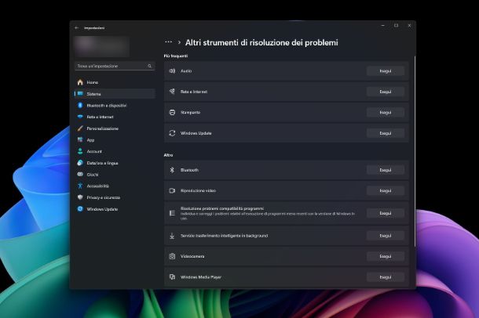Viewport: 479px width, 318px height.
Task: Click Esegui for Servizio trasferimento intelligente
Action: tap(386, 236)
